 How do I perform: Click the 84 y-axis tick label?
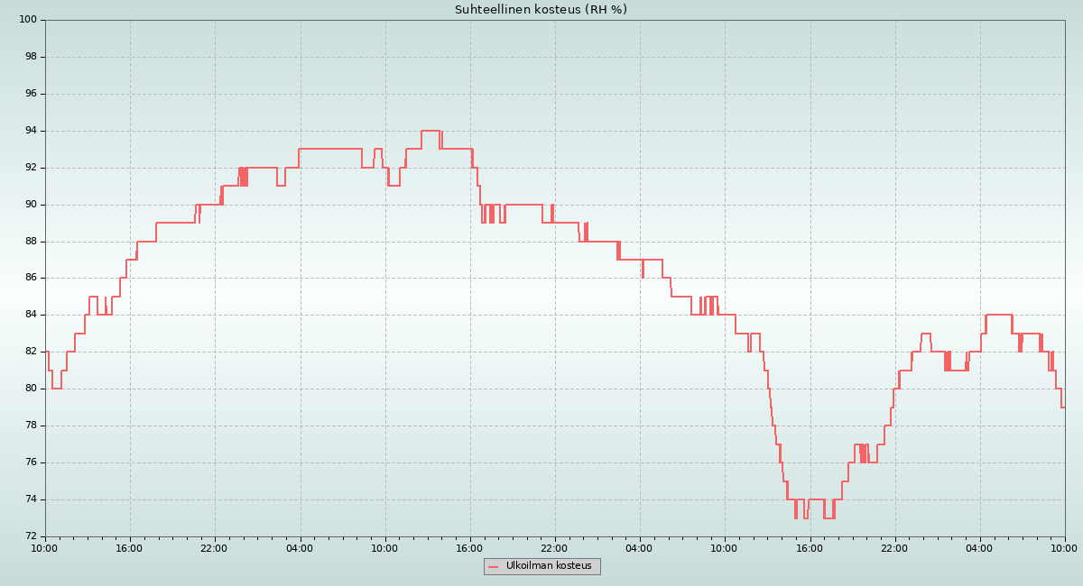click(31, 315)
